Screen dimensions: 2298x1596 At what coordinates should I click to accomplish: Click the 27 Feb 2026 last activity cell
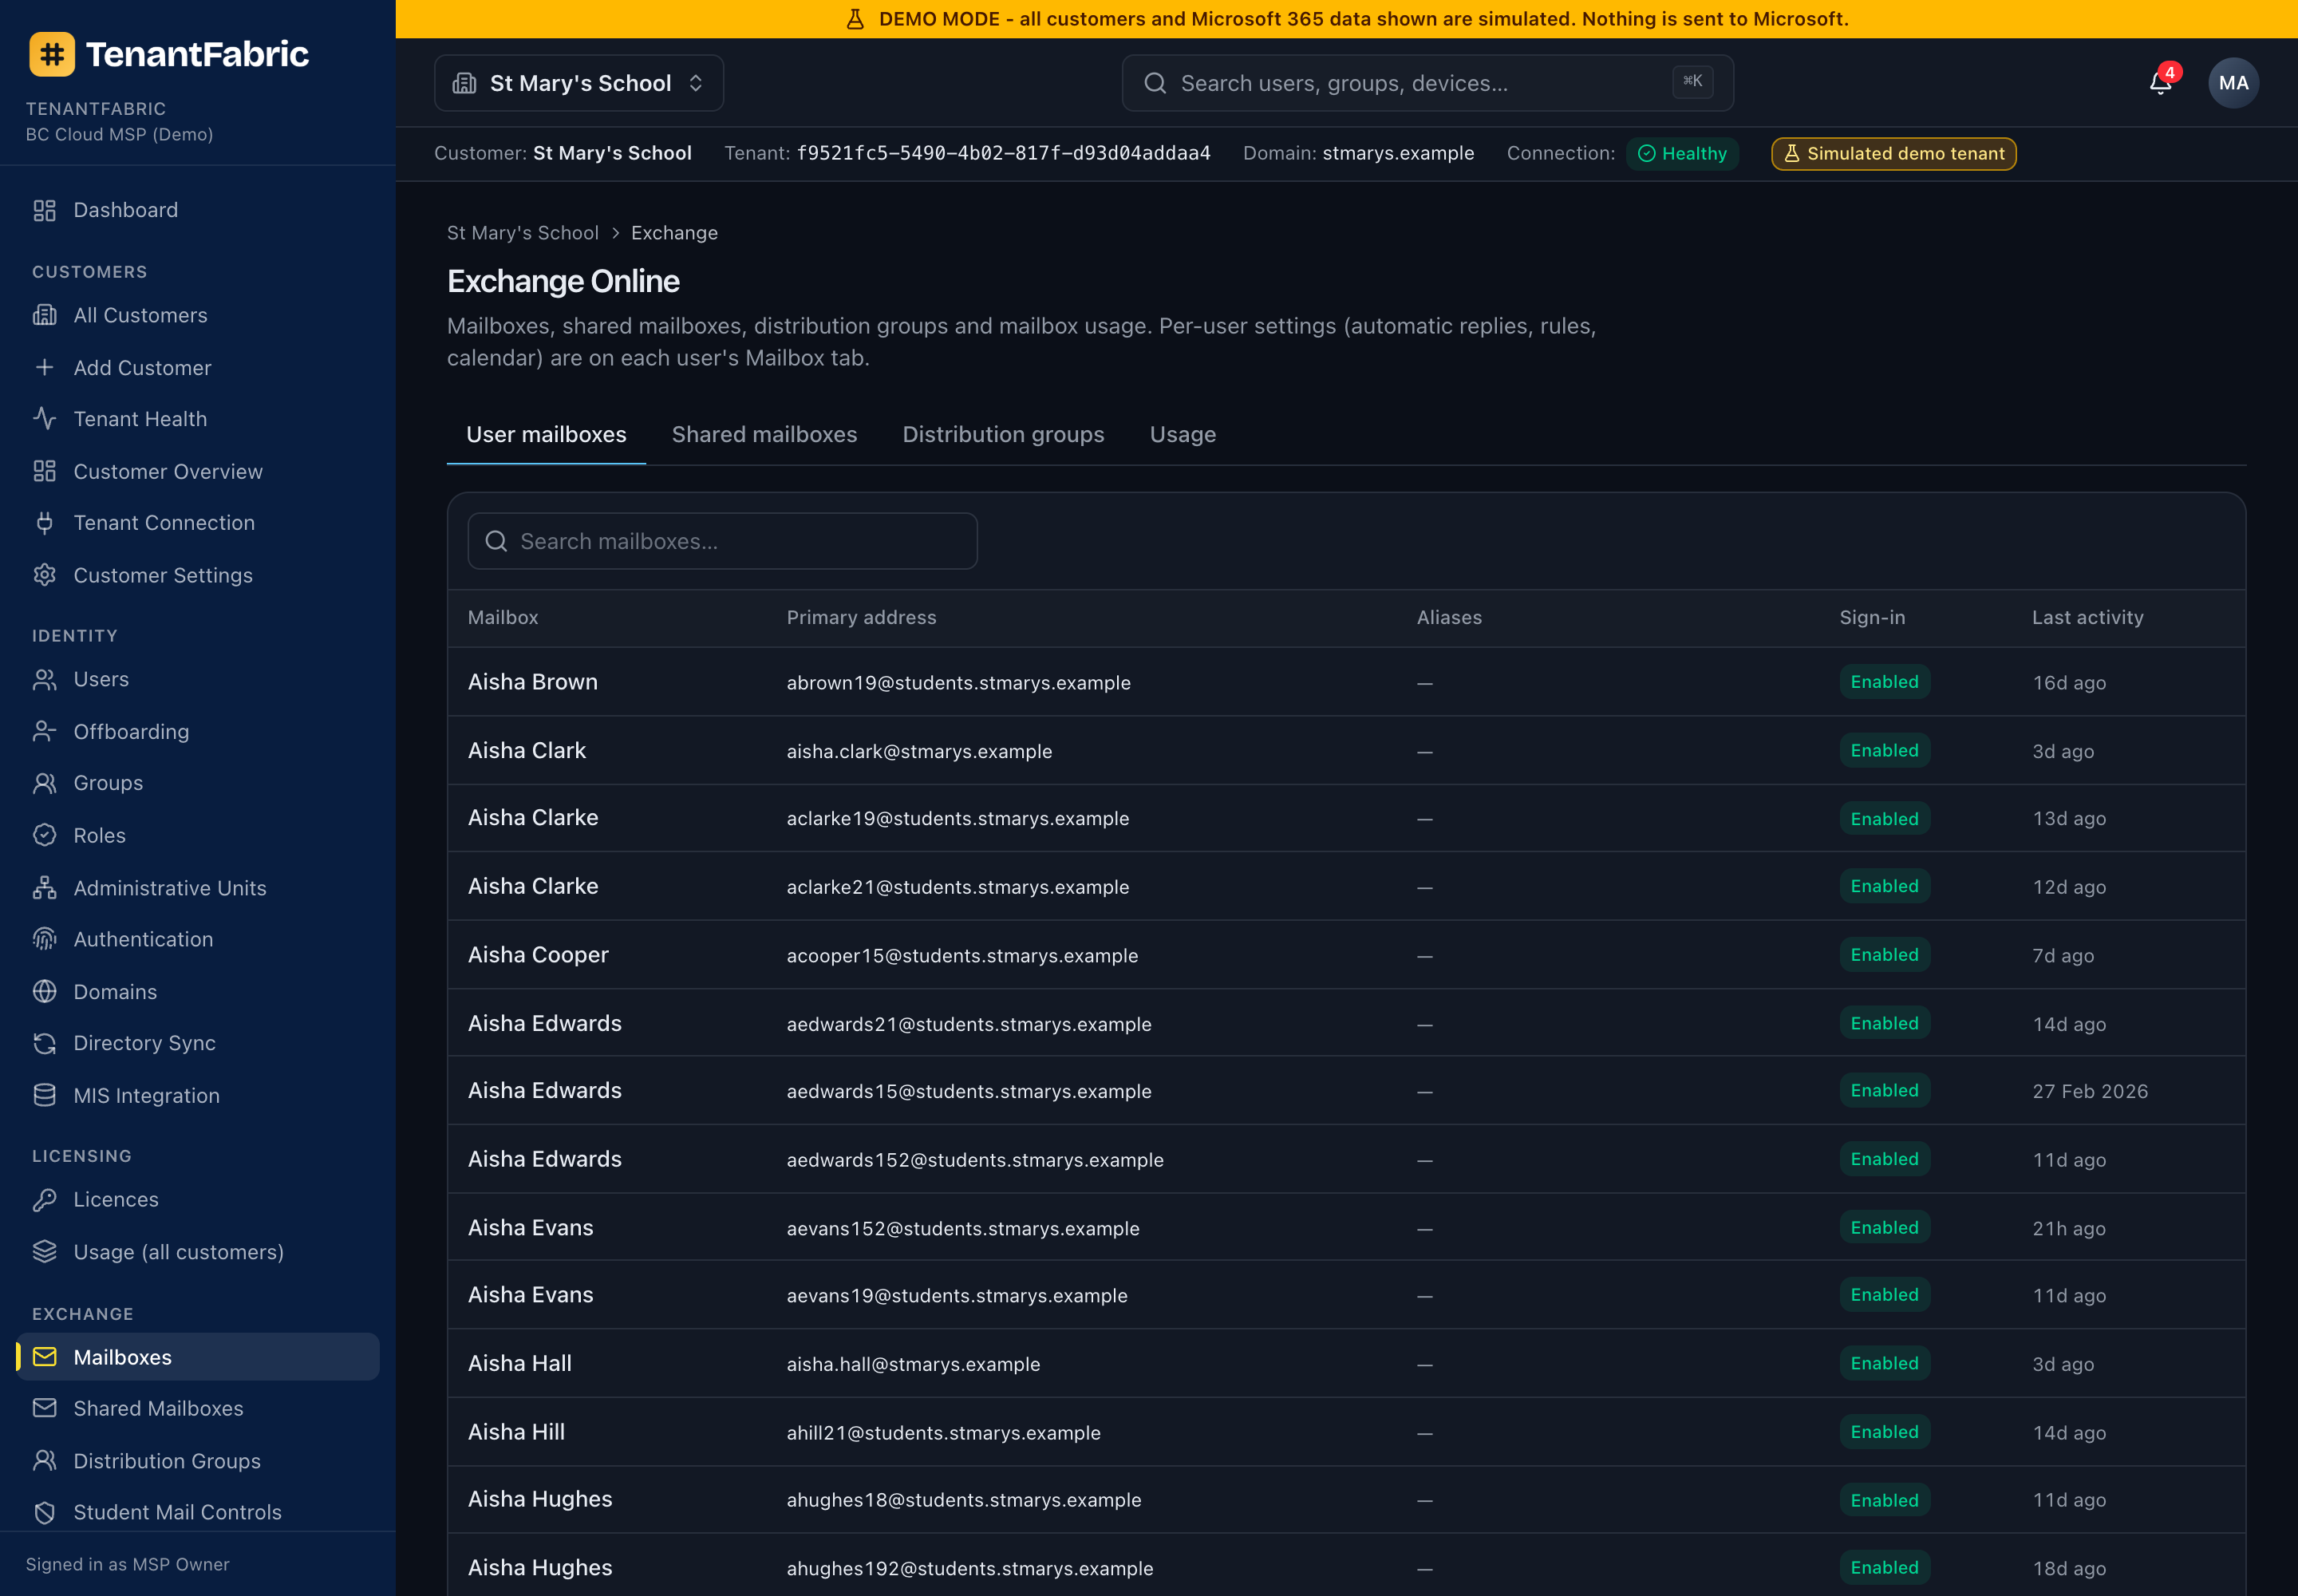[x=2090, y=1091]
